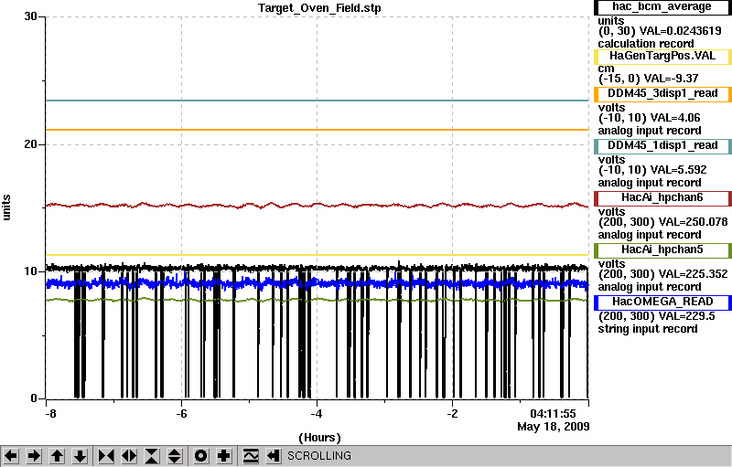This screenshot has width=732, height=467.
Task: Click the 'calculation record' description text
Action: point(646,44)
